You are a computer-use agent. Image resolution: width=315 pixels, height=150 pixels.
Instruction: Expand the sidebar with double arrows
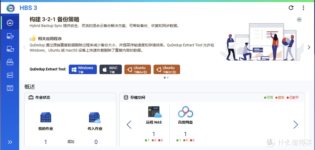point(10,142)
